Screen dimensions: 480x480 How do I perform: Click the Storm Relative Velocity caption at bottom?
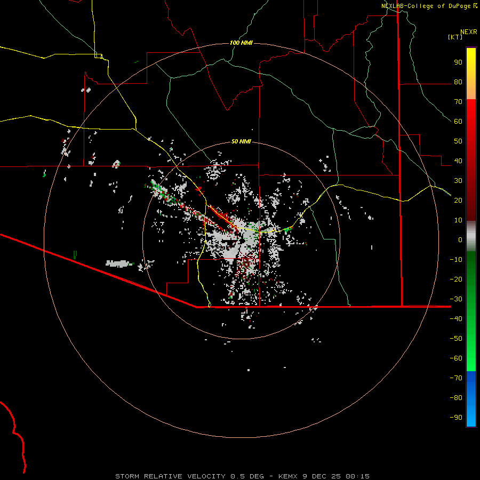[242, 476]
